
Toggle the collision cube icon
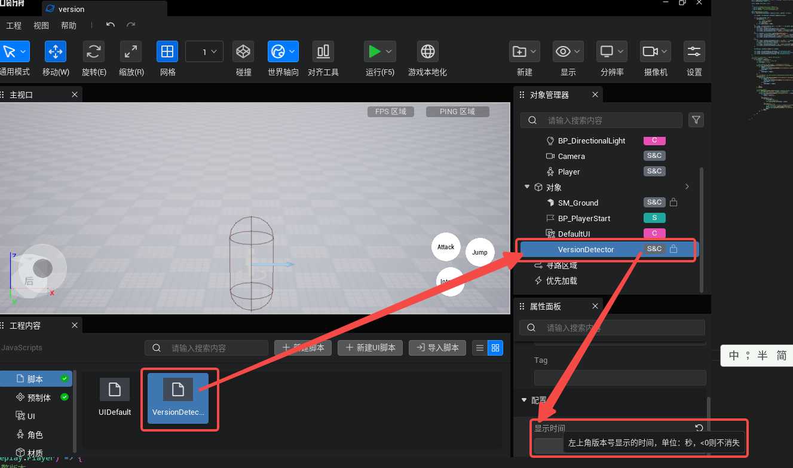[243, 52]
